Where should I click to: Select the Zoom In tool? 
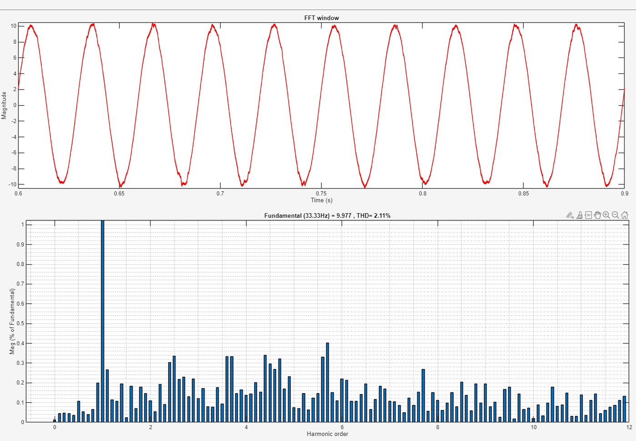click(x=606, y=215)
